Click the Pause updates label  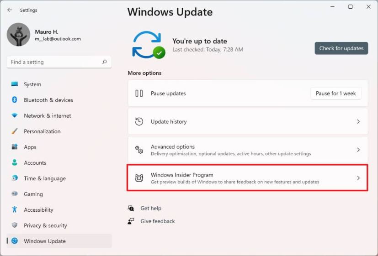[168, 94]
